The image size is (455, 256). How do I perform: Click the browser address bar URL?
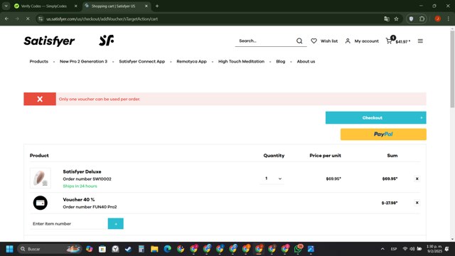tap(102, 19)
